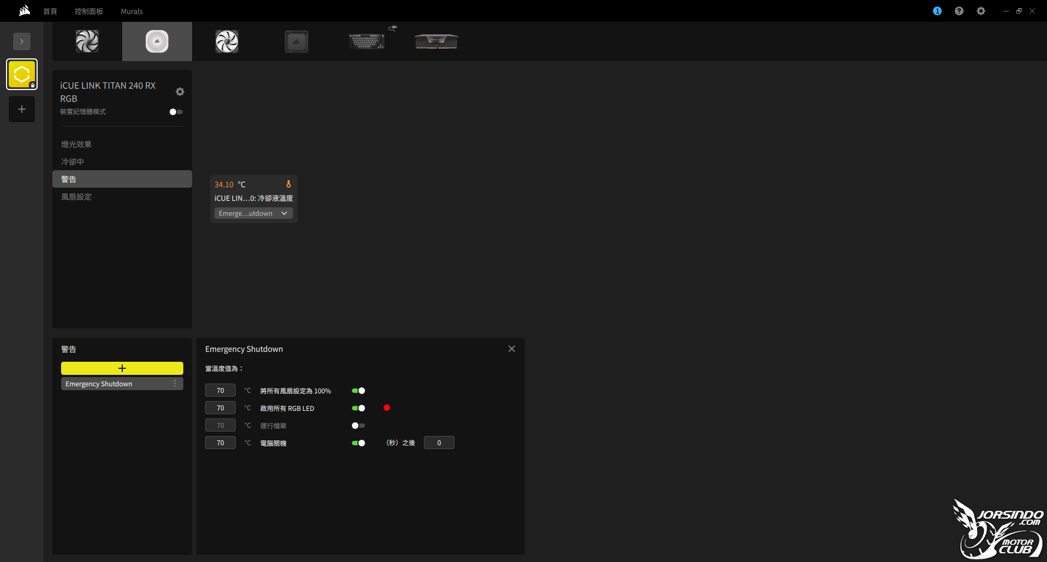Image resolution: width=1047 pixels, height=562 pixels.
Task: Add a new profile with plus icon
Action: 22,109
